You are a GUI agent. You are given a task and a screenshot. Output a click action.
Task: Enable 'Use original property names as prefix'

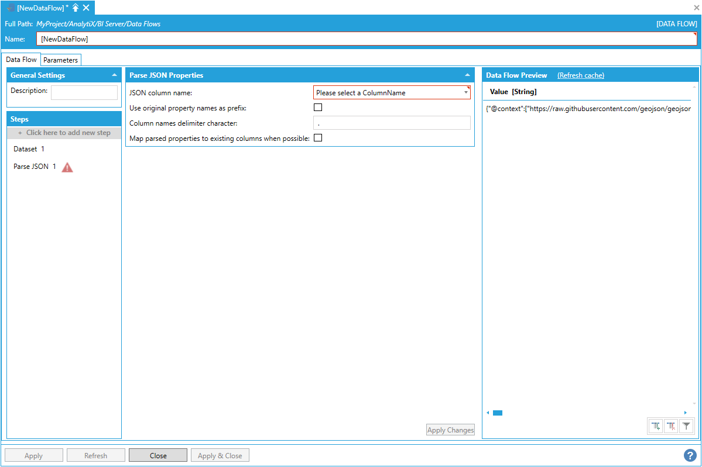click(x=318, y=108)
